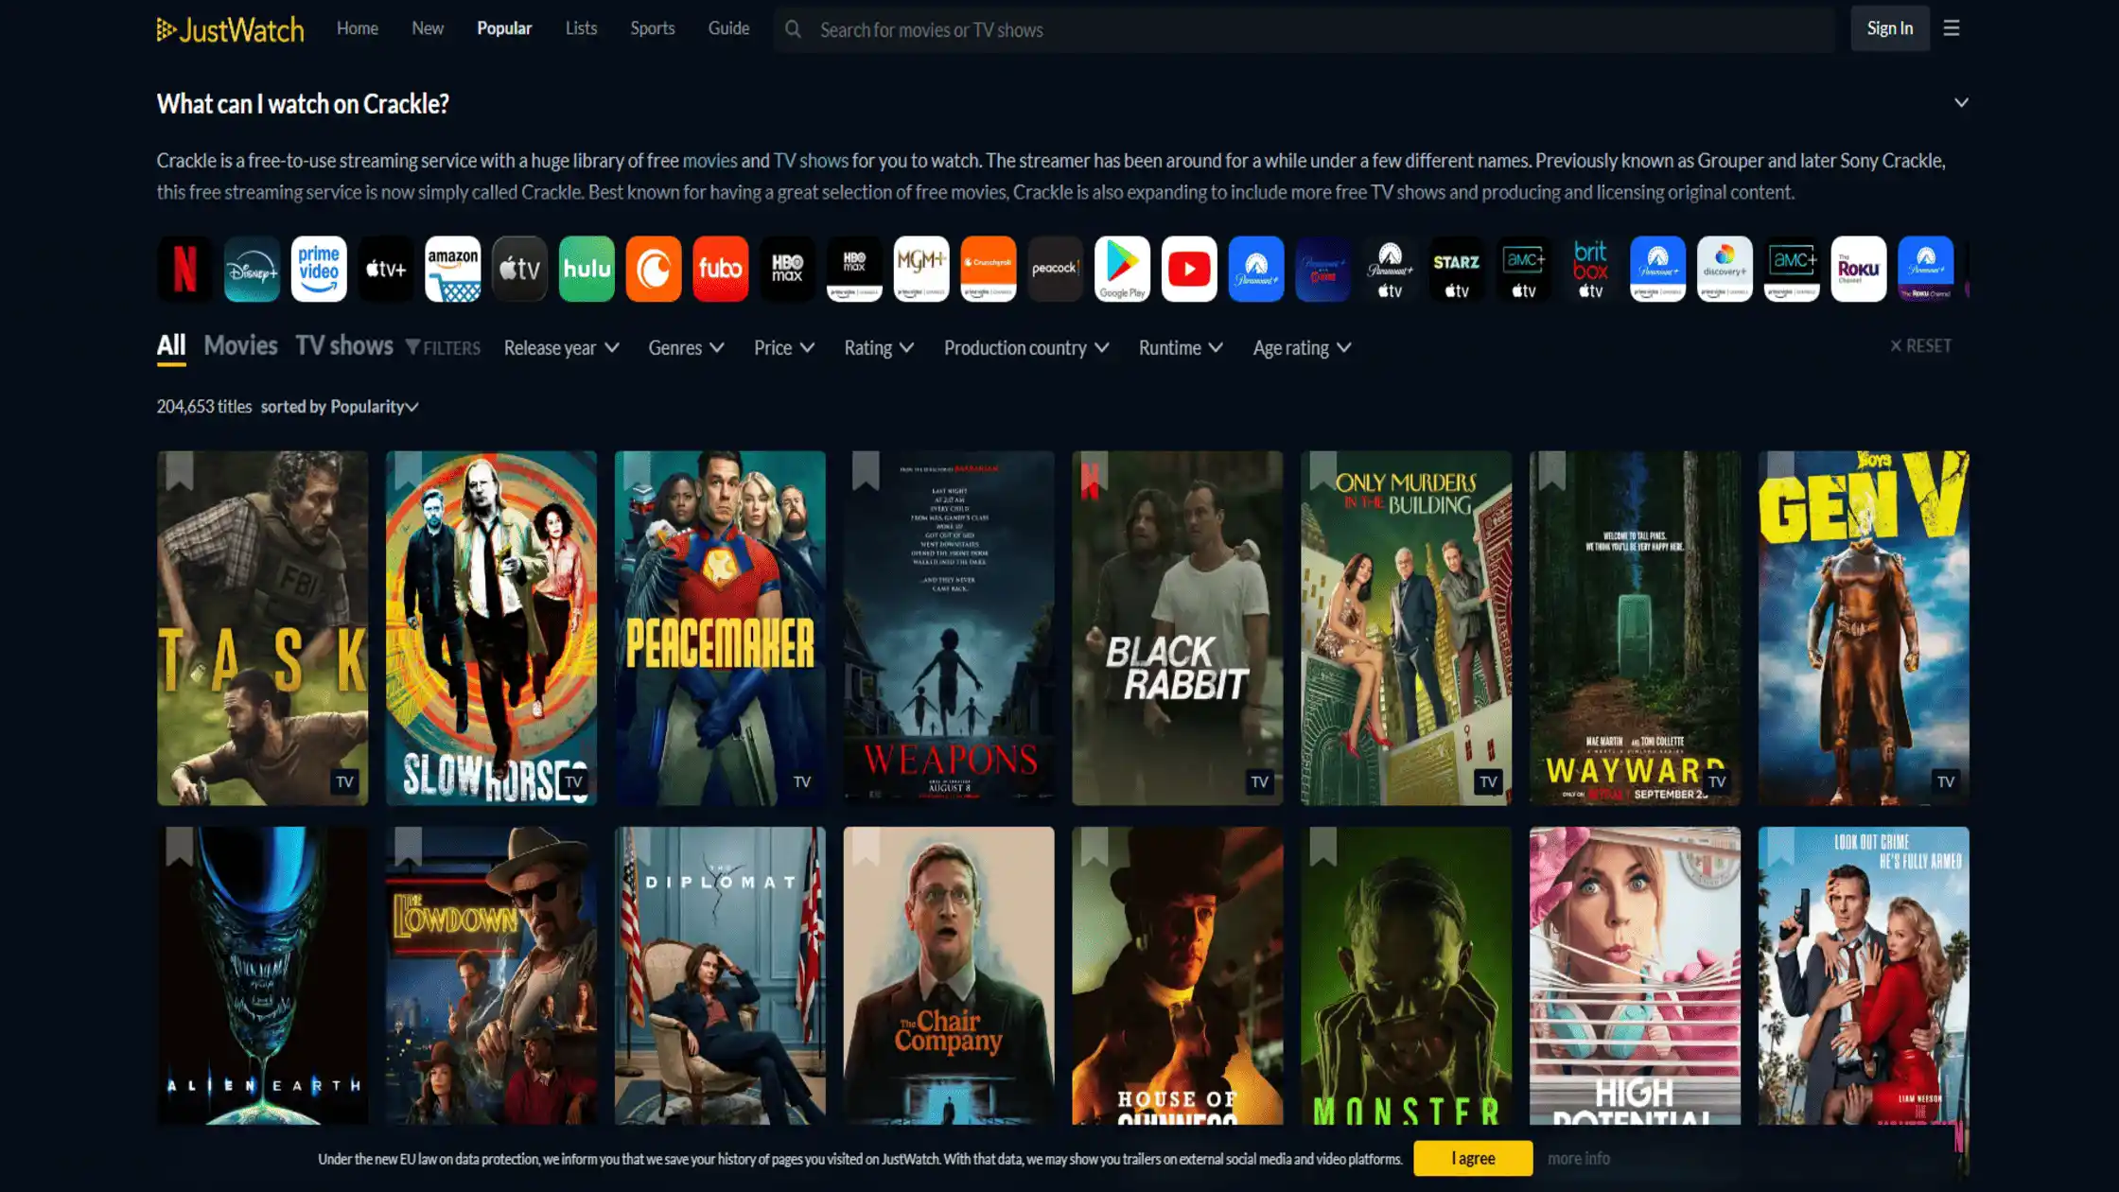
Task: Switch to TV shows filter
Action: pos(343,346)
